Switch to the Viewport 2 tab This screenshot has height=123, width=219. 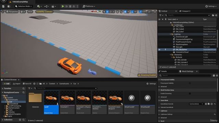185,11
